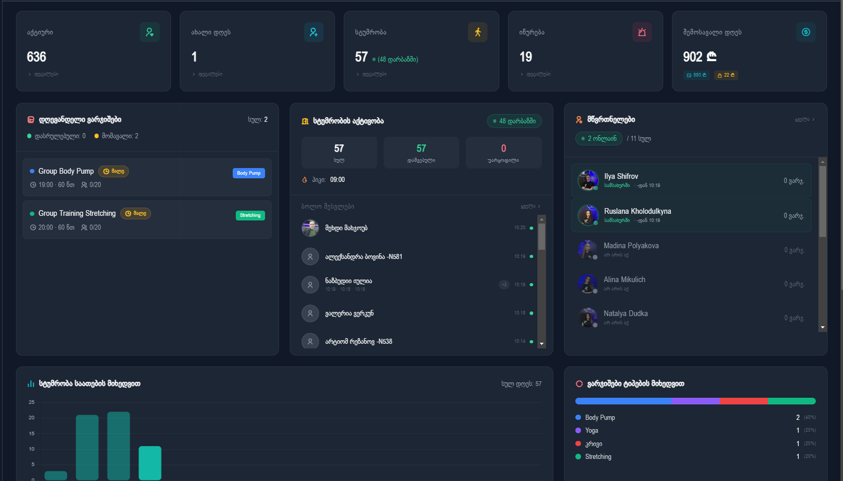Click the yellow walking person visits icon
The width and height of the screenshot is (843, 481).
(478, 32)
